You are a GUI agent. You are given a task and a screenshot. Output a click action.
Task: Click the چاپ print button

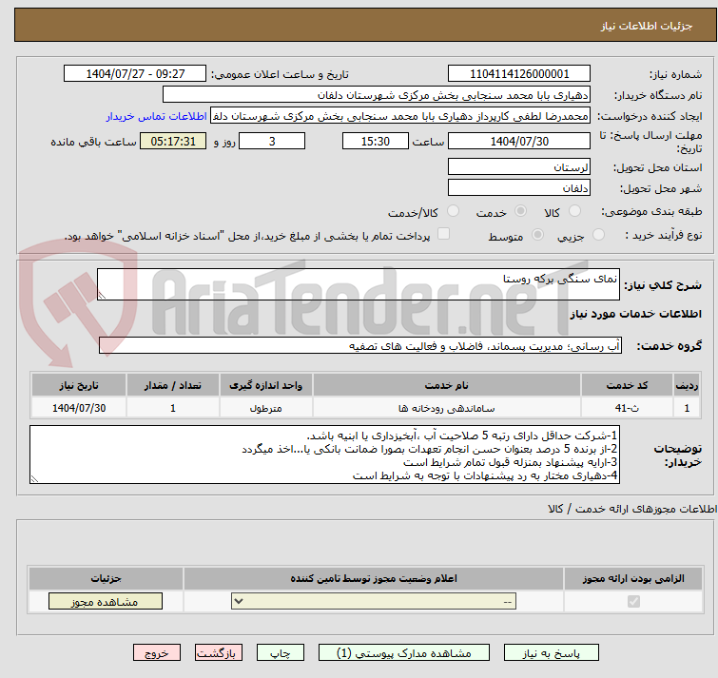[281, 653]
